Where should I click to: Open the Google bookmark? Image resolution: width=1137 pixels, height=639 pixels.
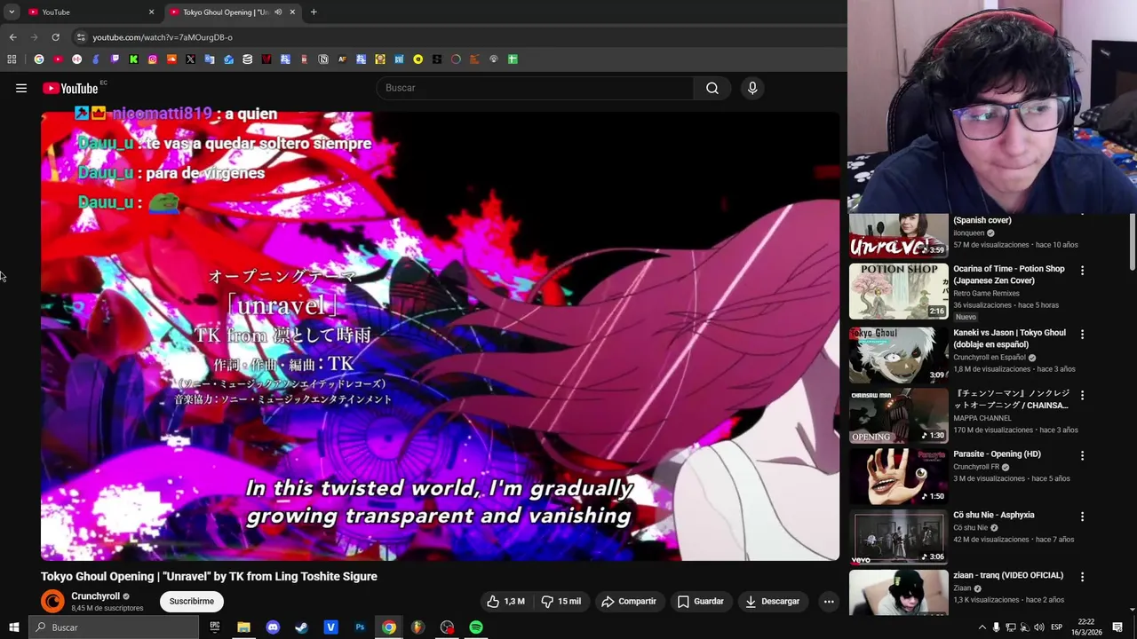(39, 59)
